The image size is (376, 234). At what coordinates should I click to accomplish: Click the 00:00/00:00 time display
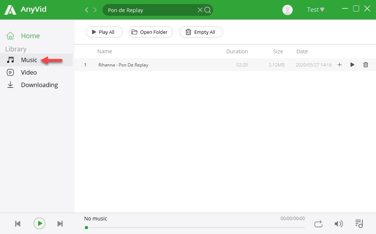pos(293,219)
